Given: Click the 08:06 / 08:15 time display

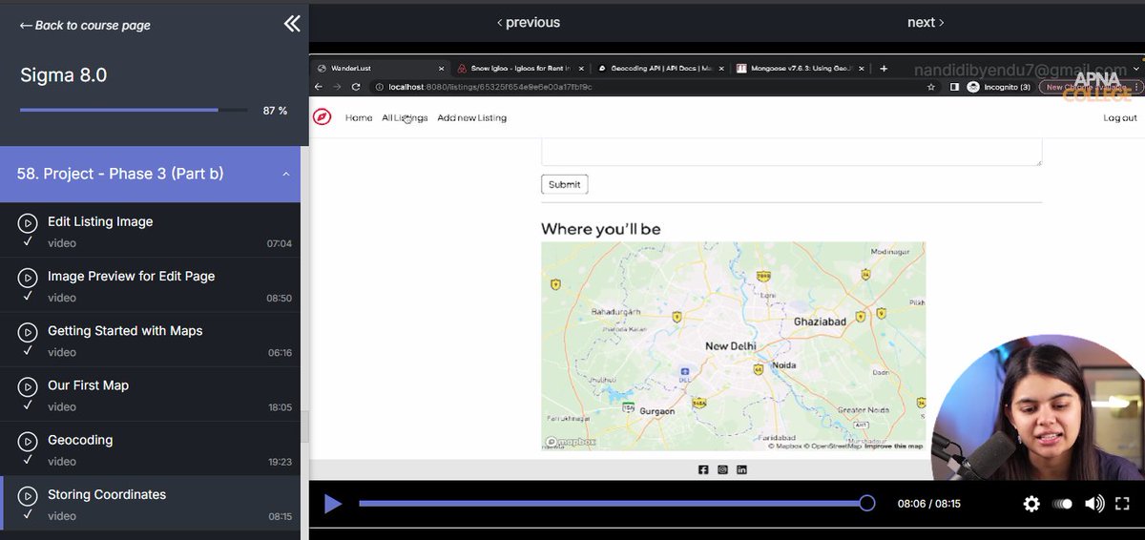Looking at the screenshot, I should (x=928, y=504).
